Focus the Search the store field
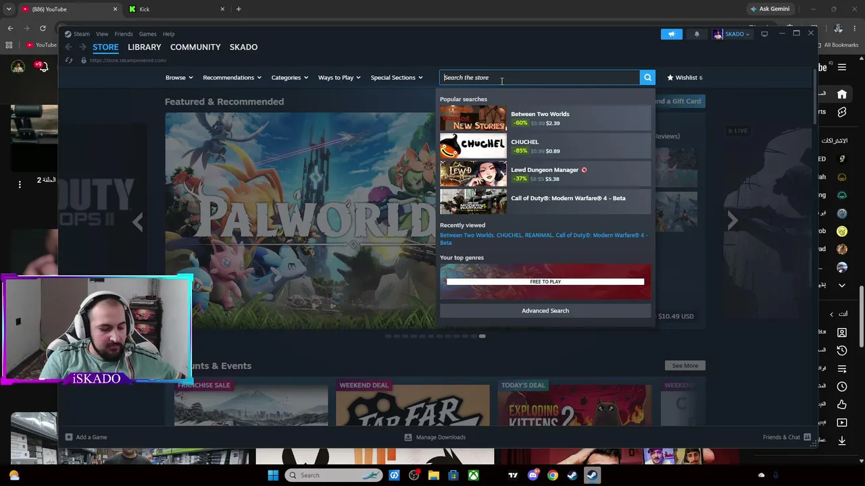 click(x=539, y=78)
